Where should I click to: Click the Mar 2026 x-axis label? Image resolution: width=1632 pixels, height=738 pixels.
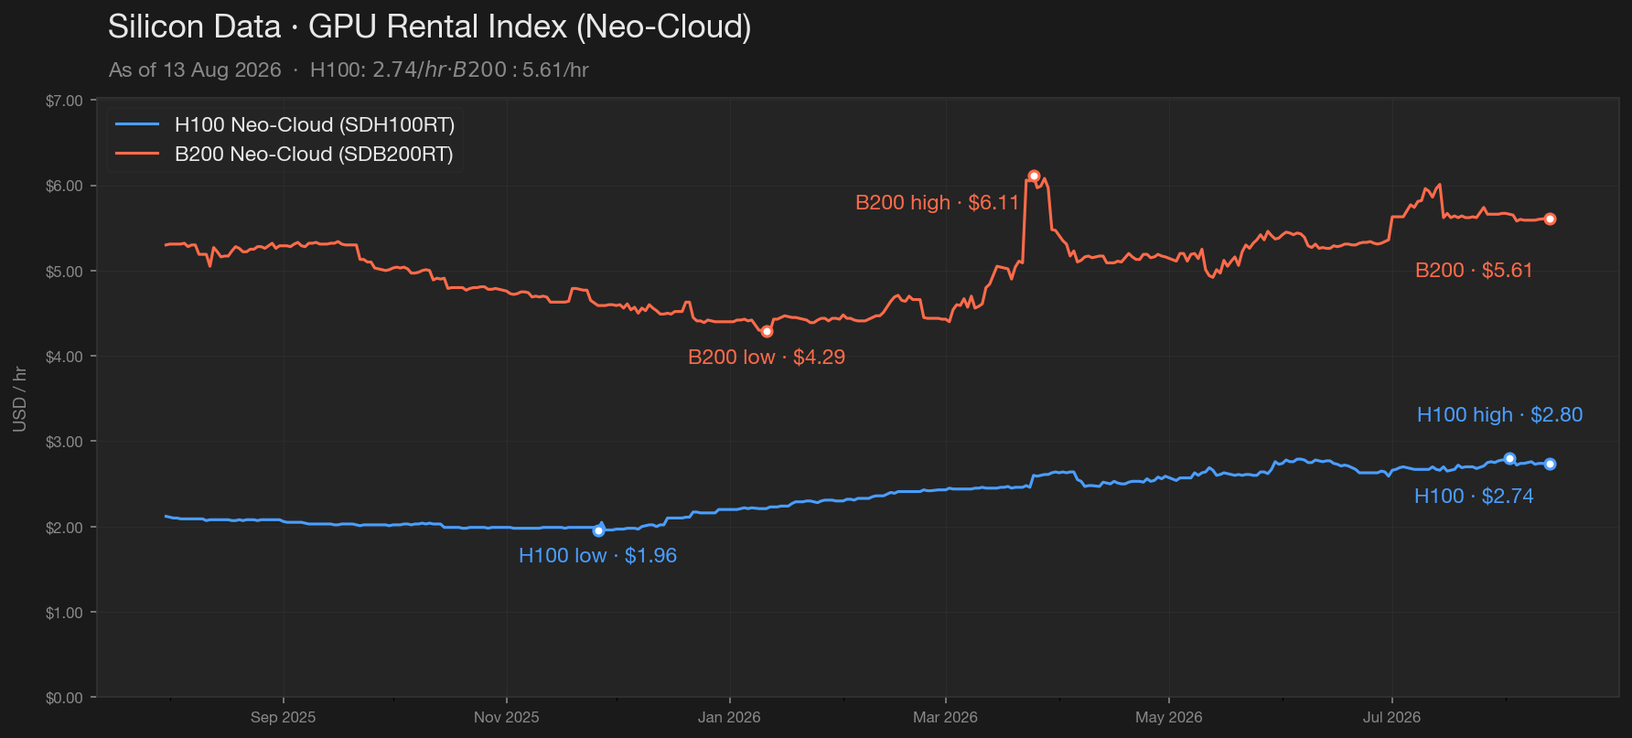[x=945, y=717]
